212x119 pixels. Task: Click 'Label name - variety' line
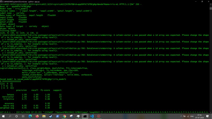pyautogui.click(x=12, y=13)
